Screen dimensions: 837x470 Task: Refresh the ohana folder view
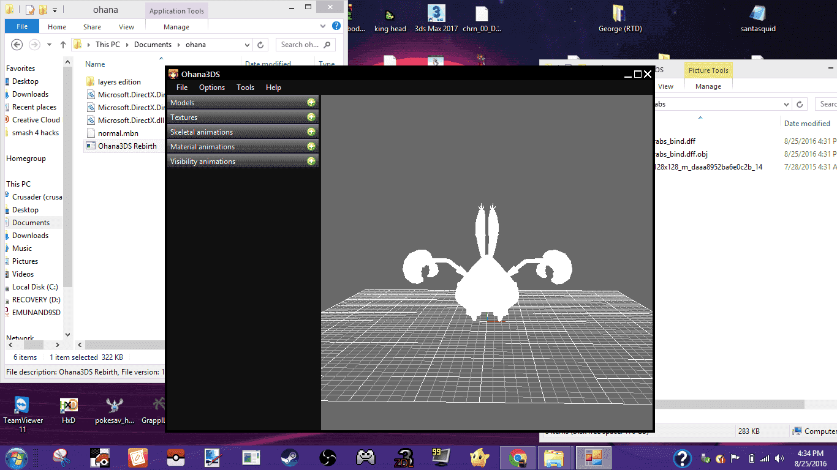tap(261, 45)
